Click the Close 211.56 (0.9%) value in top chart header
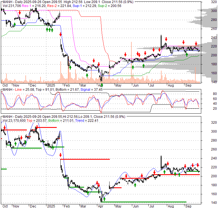Viewport: 218px width, 208px height. tap(117, 2)
